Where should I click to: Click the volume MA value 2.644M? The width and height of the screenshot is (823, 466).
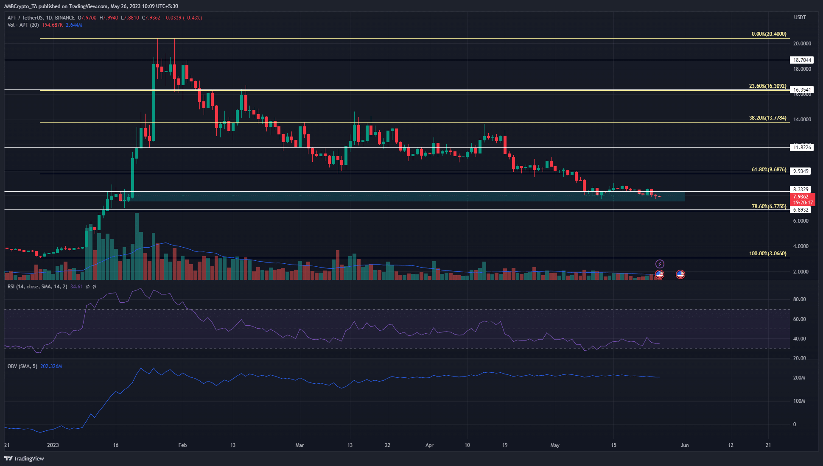(74, 25)
